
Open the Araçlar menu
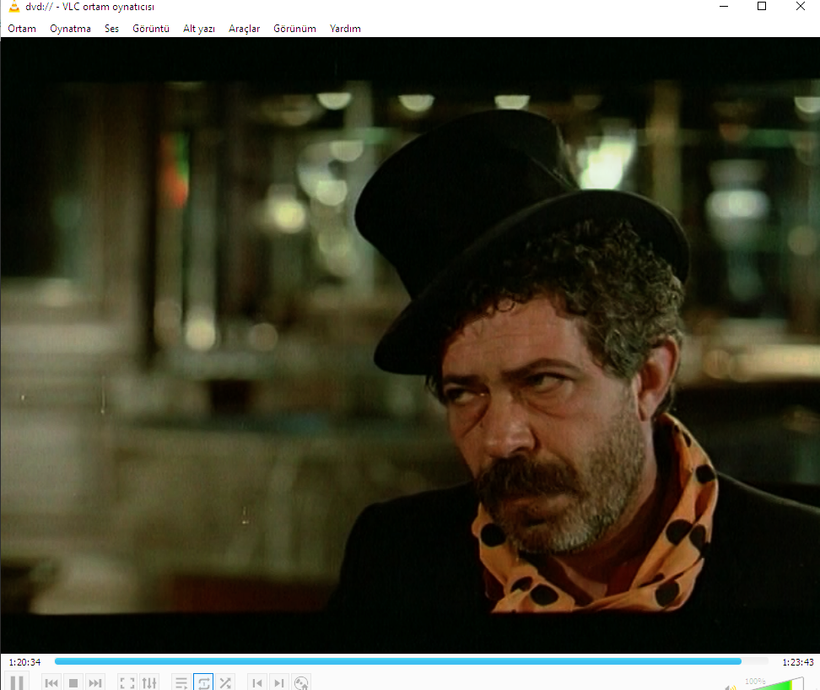point(244,28)
